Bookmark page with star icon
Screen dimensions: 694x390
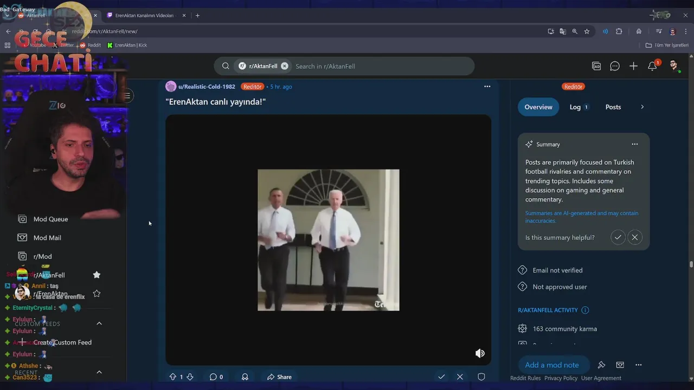point(587,31)
